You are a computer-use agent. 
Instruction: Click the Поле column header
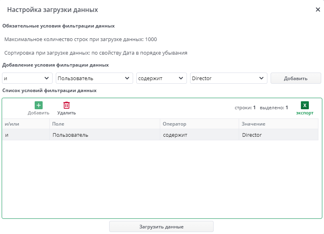[x=58, y=124]
